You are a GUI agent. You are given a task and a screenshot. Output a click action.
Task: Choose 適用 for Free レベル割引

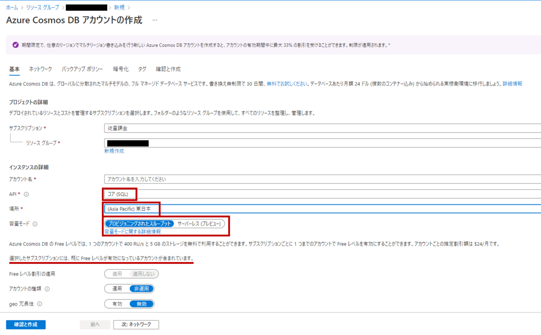click(117, 274)
